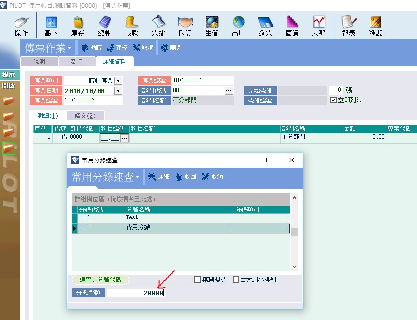Sort by the 分錄類別 column header
Image resolution: width=417 pixels, height=320 pixels.
tap(262, 210)
